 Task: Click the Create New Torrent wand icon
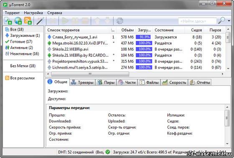(x=40, y=21)
